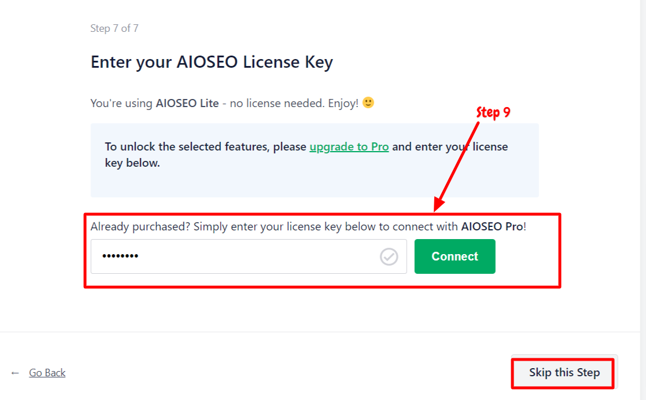Image resolution: width=646 pixels, height=400 pixels.
Task: Click the no license needed message
Action: [277, 103]
